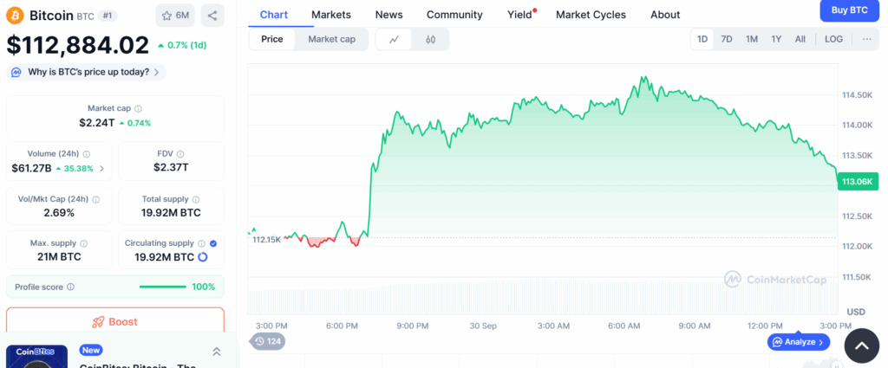The width and height of the screenshot is (888, 368).
Task: Switch to candlestick chart icon
Action: pyautogui.click(x=430, y=39)
